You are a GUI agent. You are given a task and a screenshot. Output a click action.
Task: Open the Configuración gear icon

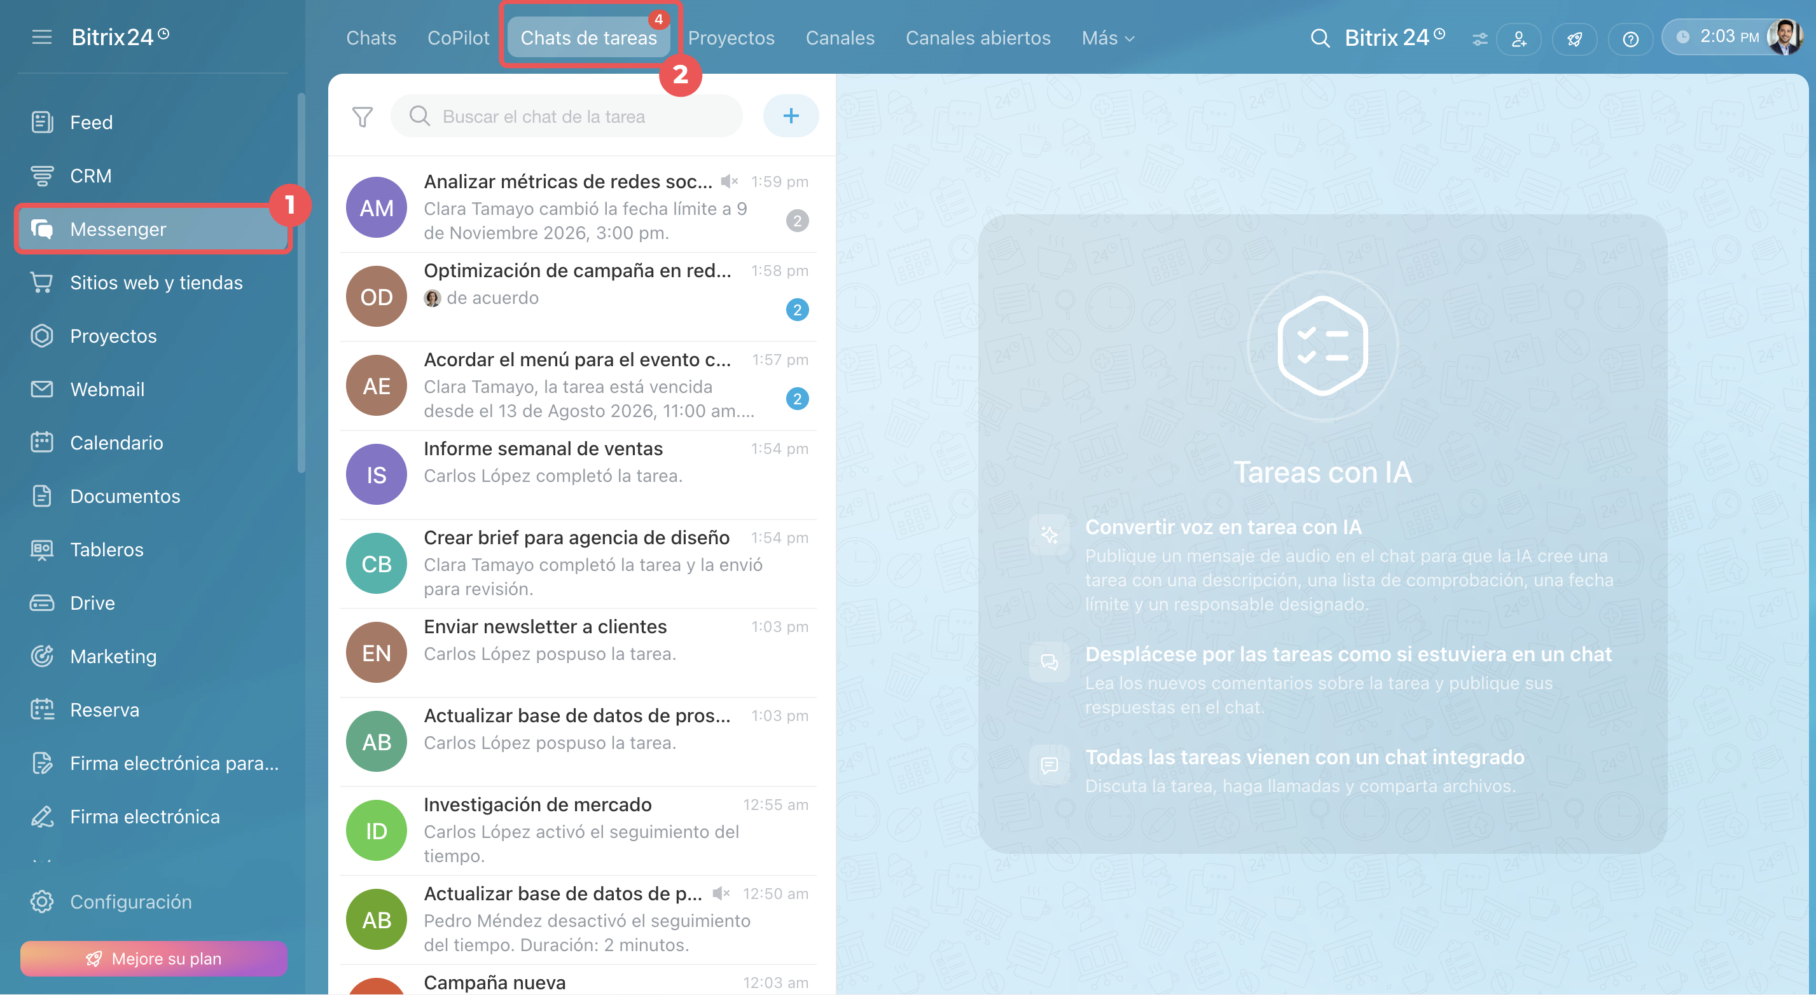coord(41,902)
